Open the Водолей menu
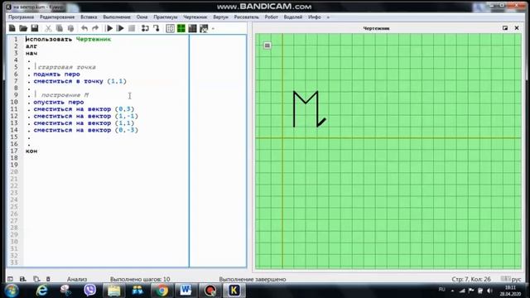Screen dimensions: 530x298 tap(292, 17)
